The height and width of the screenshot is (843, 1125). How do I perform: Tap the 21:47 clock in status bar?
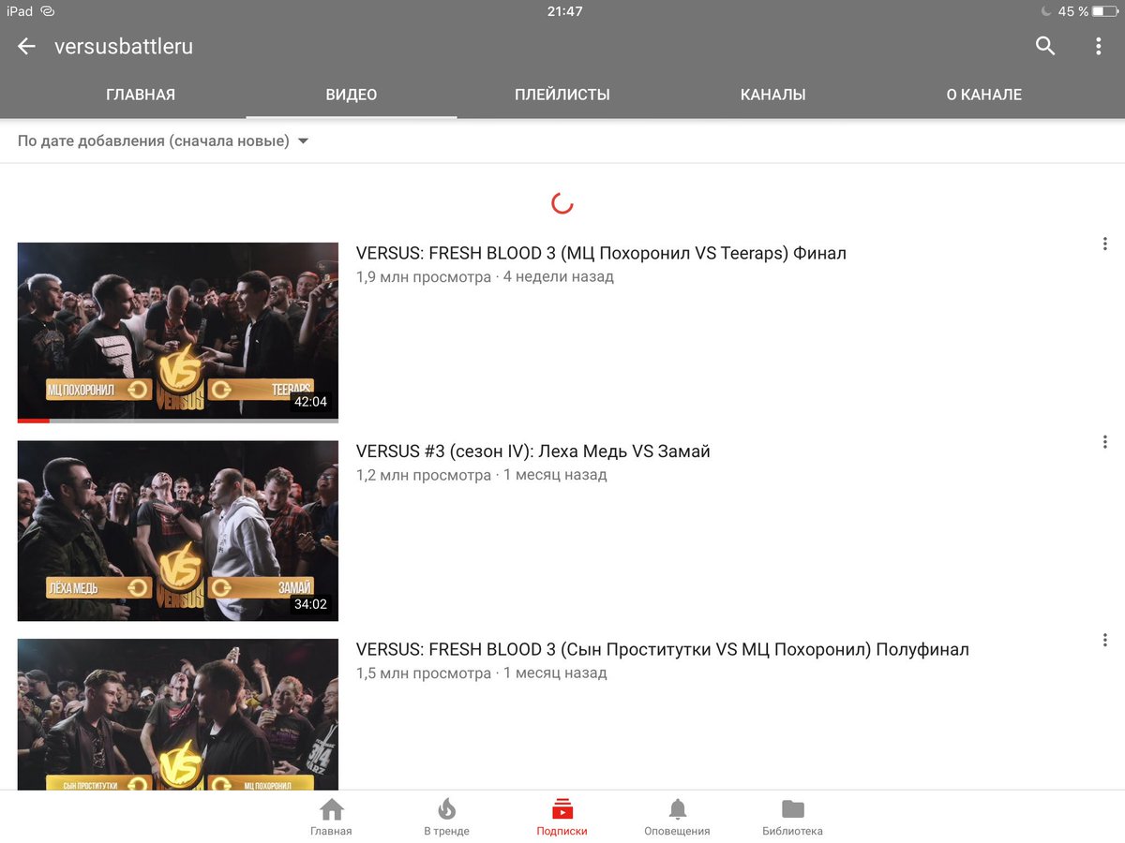[x=564, y=11]
